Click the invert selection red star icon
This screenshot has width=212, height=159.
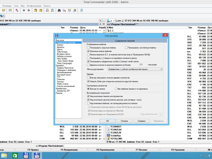click(x=17, y=10)
